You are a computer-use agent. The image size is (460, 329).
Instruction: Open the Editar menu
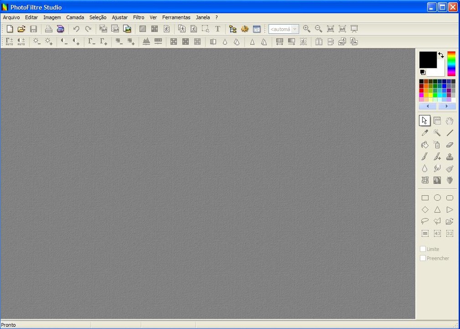pyautogui.click(x=31, y=17)
